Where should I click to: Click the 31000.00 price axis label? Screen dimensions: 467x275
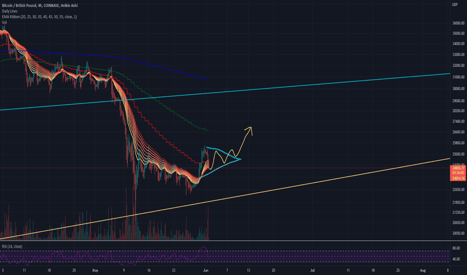pos(458,77)
